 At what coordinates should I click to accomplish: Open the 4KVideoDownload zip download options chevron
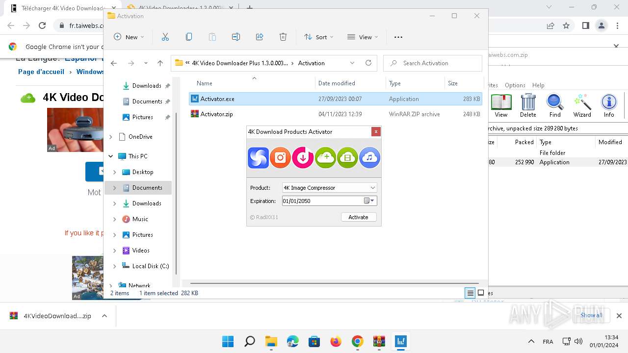pyautogui.click(x=105, y=316)
